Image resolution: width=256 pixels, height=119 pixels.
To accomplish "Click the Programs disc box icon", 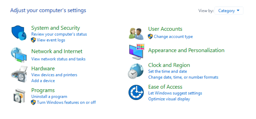I will coord(19,96).
